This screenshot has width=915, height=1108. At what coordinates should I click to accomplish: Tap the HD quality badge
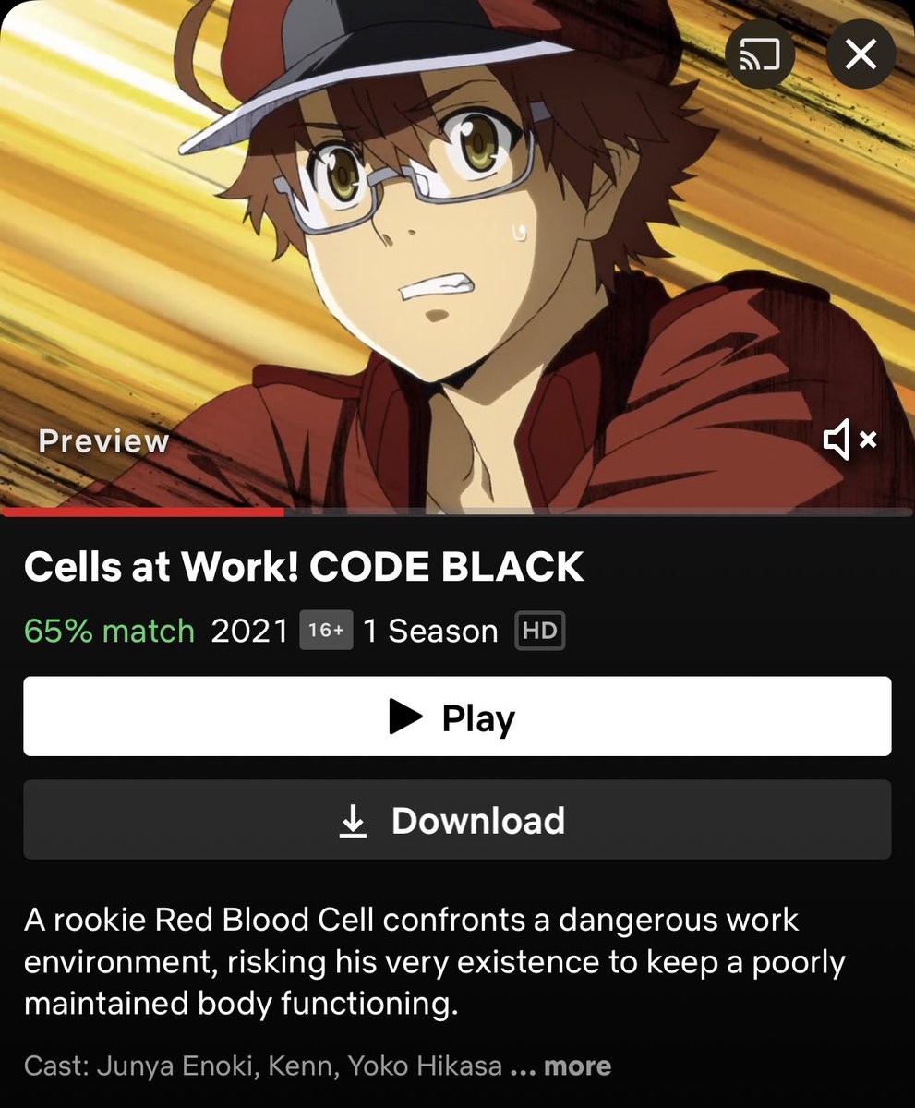click(540, 631)
